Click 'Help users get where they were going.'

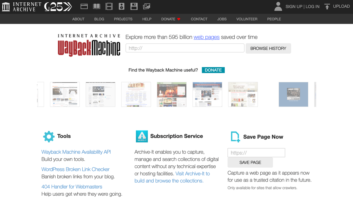coord(82,194)
